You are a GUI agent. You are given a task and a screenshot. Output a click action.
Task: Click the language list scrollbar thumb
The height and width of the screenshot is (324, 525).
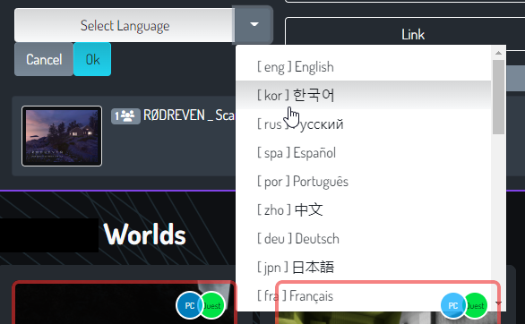(x=498, y=97)
